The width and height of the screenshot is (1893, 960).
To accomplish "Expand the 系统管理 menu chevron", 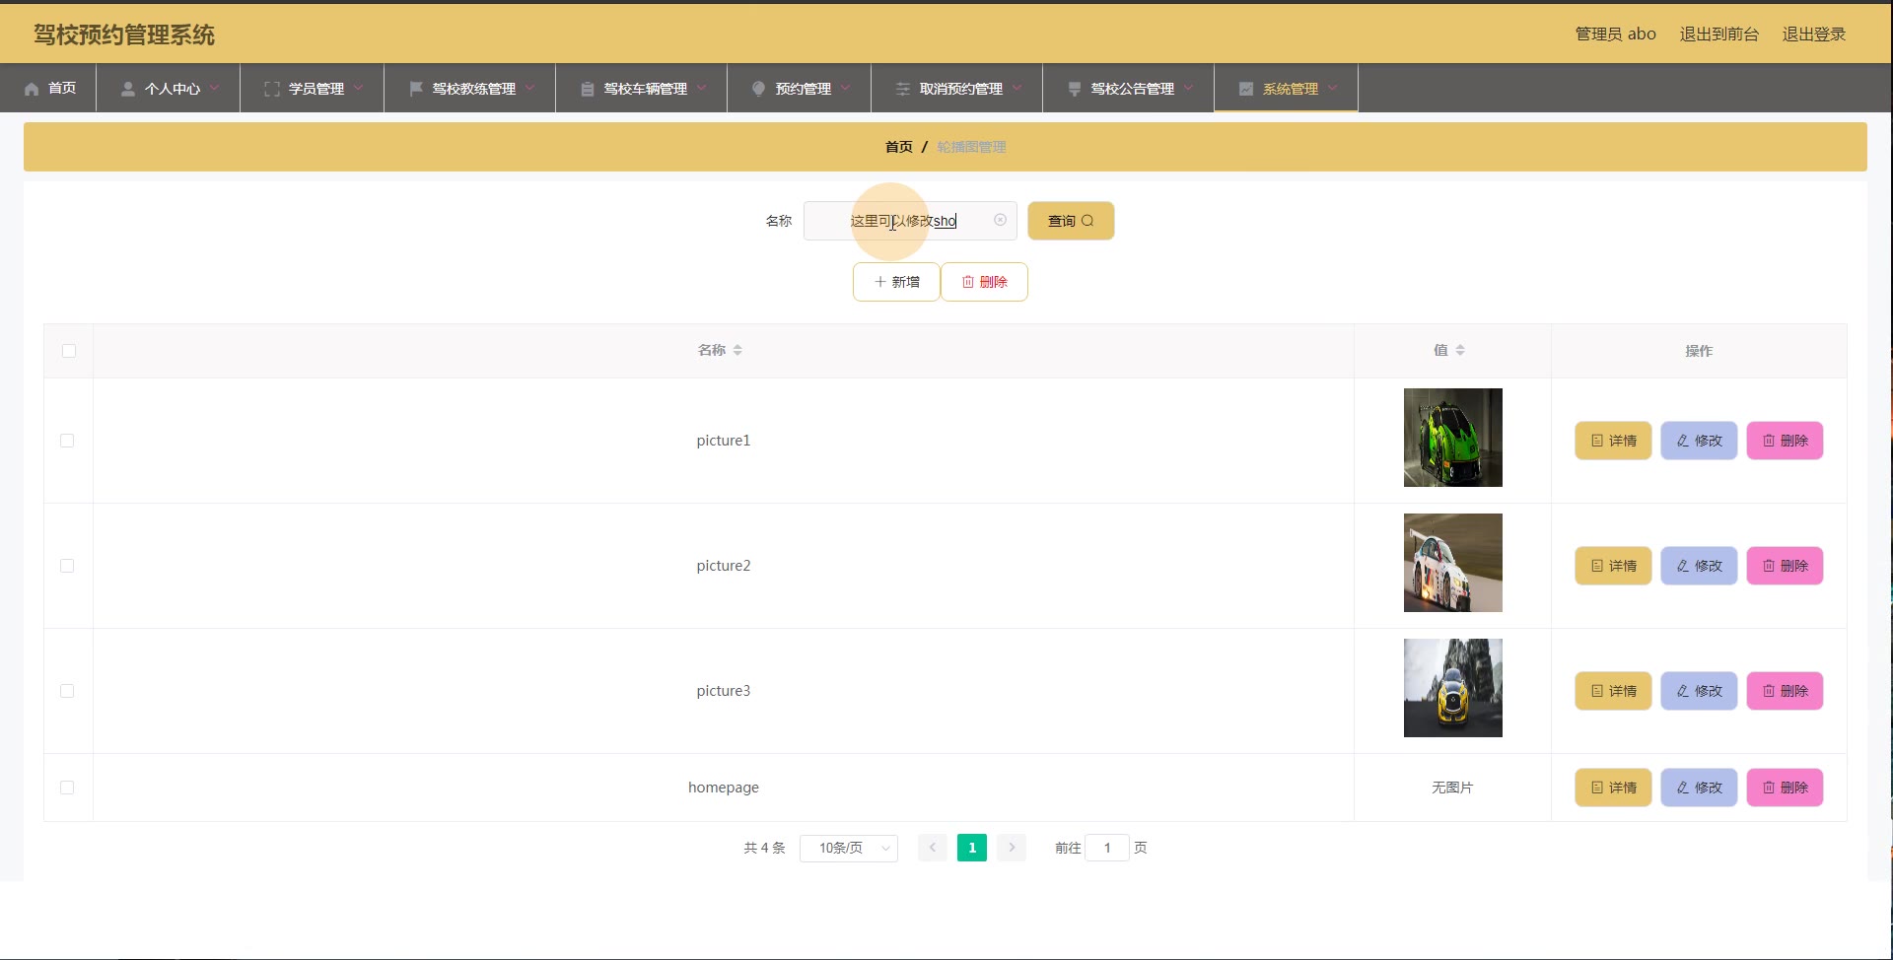I will point(1332,88).
